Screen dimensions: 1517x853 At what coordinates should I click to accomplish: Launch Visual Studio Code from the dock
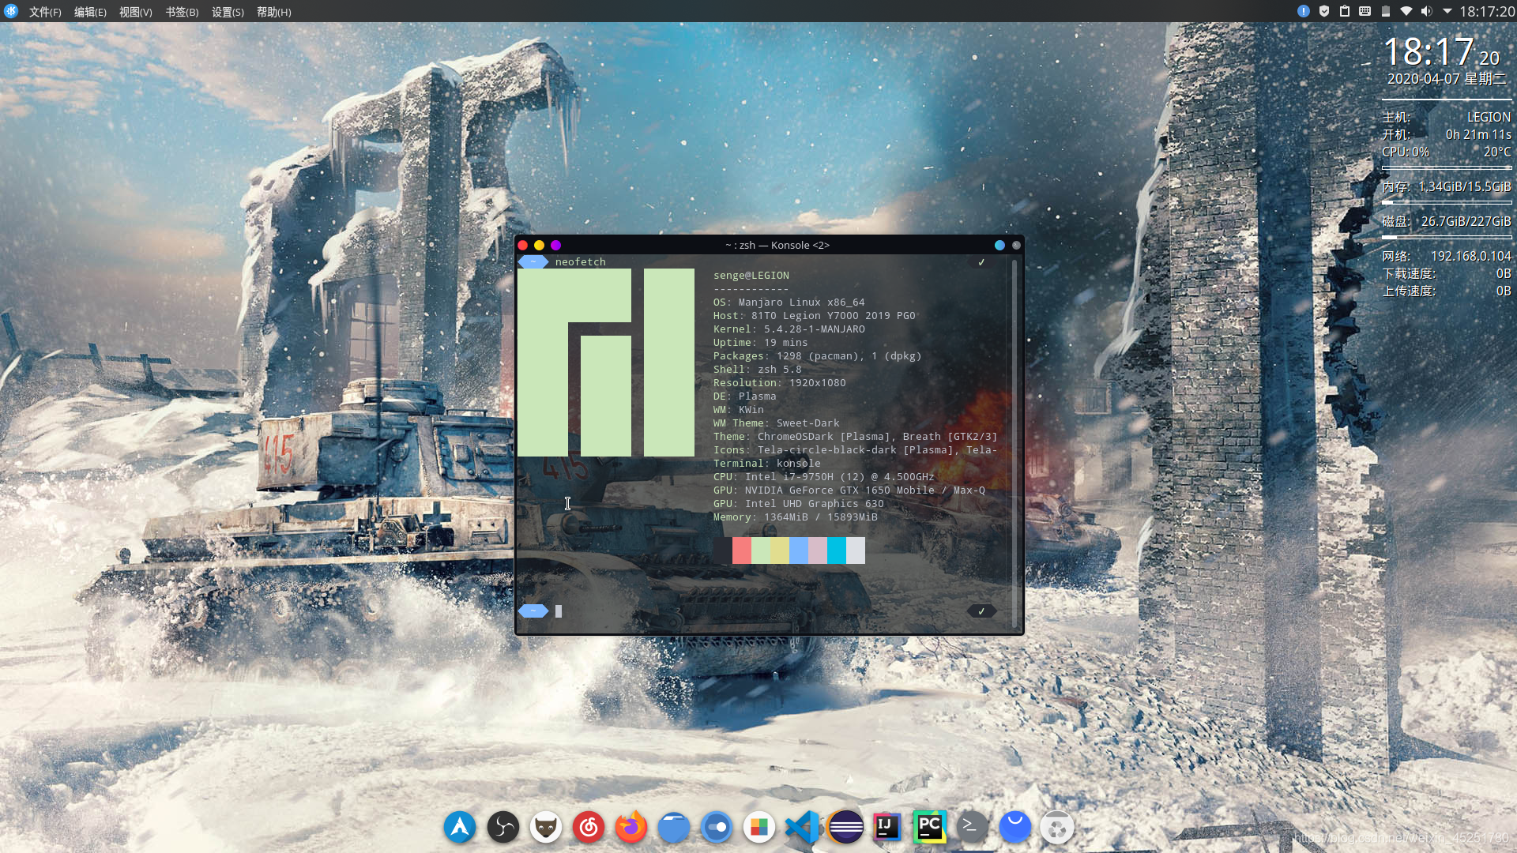(x=802, y=827)
